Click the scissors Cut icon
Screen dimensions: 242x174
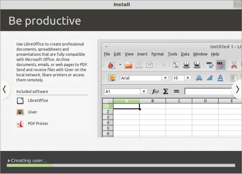coord(234,65)
